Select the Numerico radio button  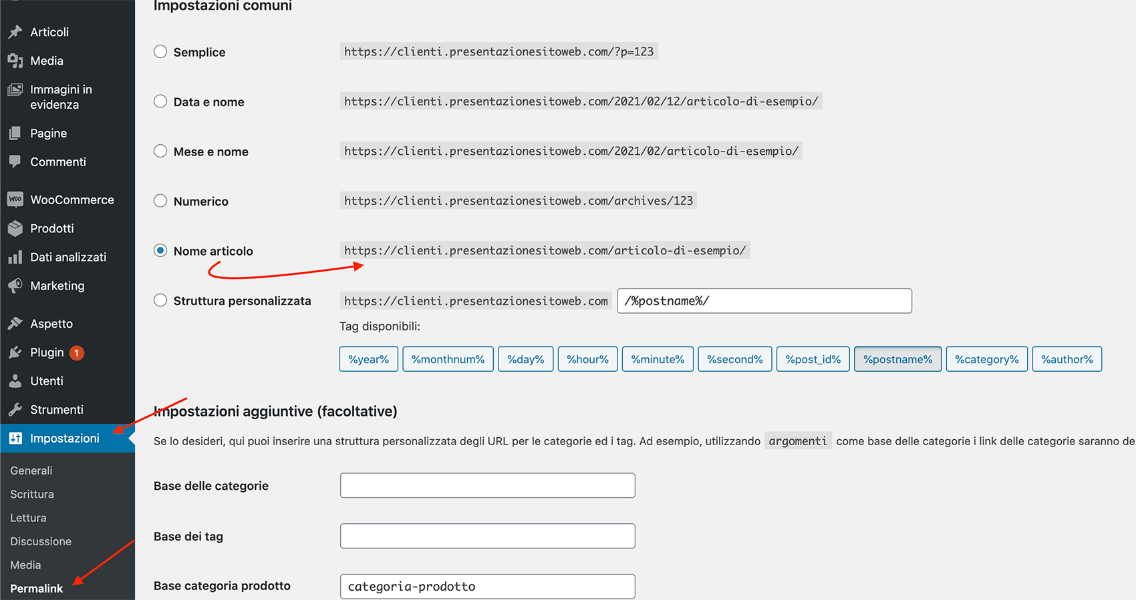pos(160,201)
